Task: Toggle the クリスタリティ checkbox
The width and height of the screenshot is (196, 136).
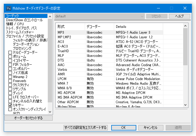Action: click(10, 85)
